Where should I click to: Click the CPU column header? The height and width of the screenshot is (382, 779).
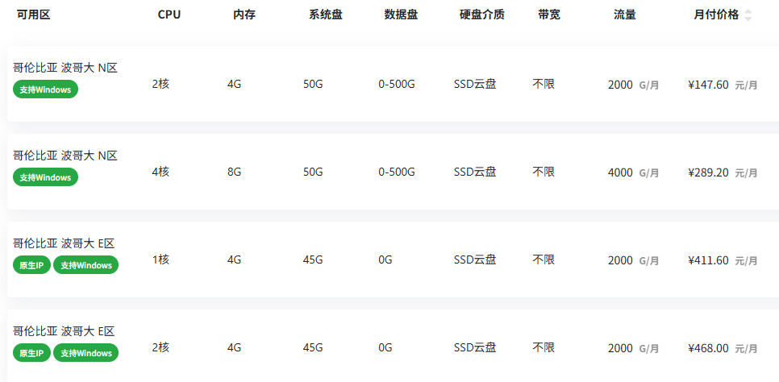(169, 15)
